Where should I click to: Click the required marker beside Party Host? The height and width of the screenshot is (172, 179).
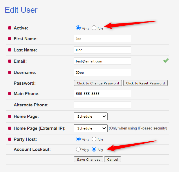click(x=10, y=139)
